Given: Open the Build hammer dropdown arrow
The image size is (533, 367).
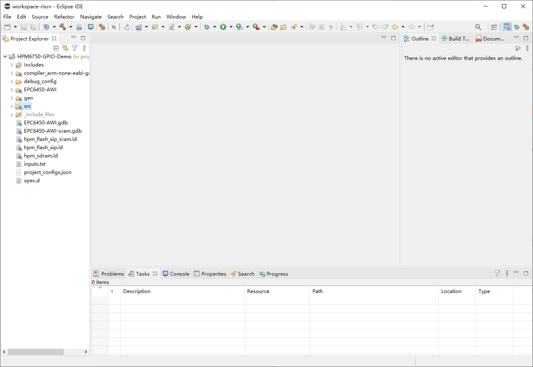Looking at the screenshot, I should pos(71,27).
